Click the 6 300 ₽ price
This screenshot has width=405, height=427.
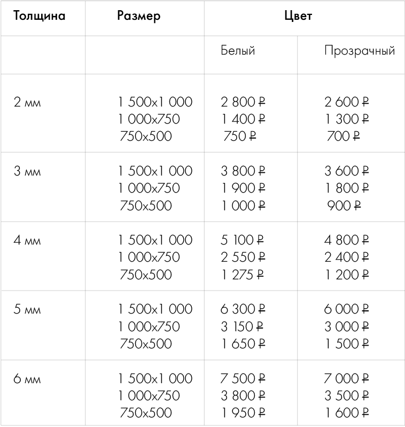[243, 309]
